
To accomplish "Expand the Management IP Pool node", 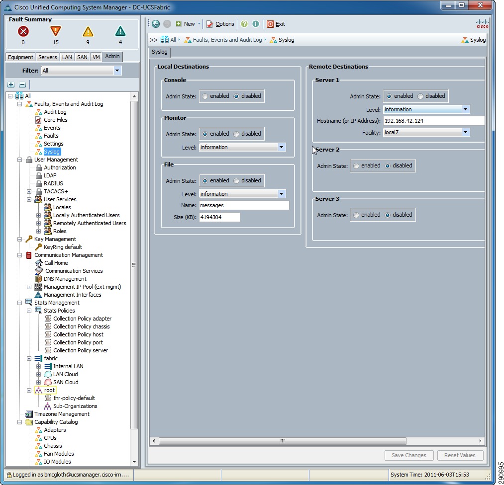I will point(29,287).
